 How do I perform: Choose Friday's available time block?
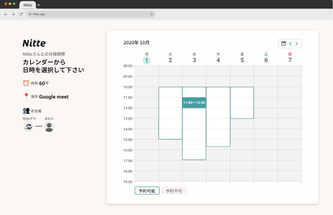[x=242, y=103]
